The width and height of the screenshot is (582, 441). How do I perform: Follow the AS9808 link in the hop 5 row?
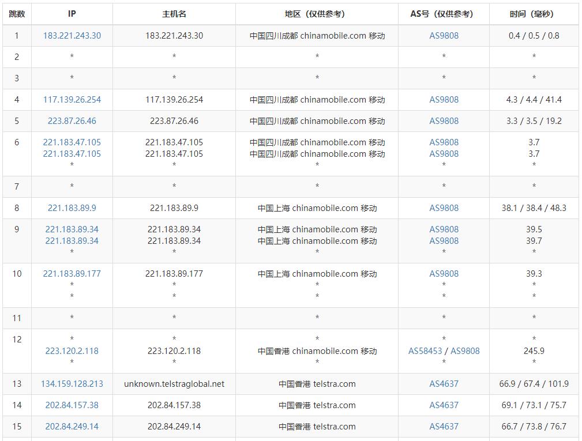click(444, 121)
